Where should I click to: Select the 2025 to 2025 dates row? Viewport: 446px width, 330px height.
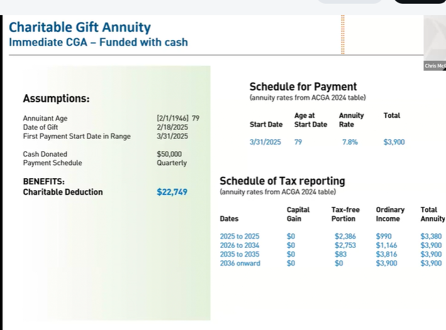[239, 237]
